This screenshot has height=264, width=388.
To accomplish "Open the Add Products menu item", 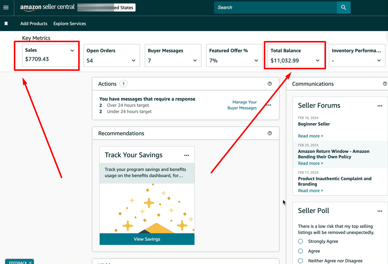I will pos(34,24).
